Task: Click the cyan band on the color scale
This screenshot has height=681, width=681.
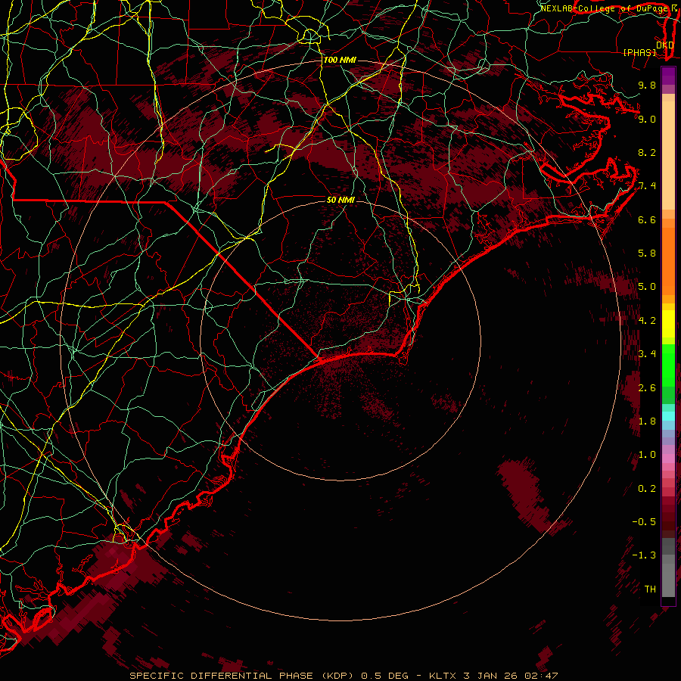Action: [x=668, y=416]
